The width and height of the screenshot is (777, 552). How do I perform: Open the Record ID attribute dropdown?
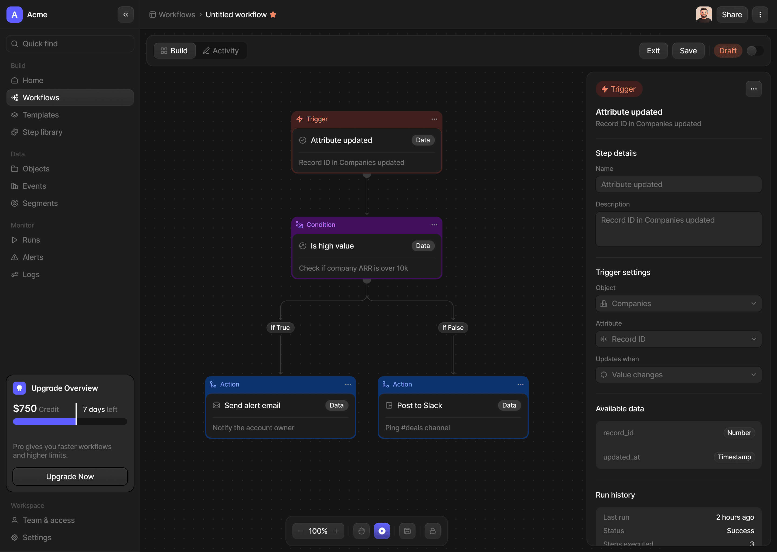click(678, 339)
